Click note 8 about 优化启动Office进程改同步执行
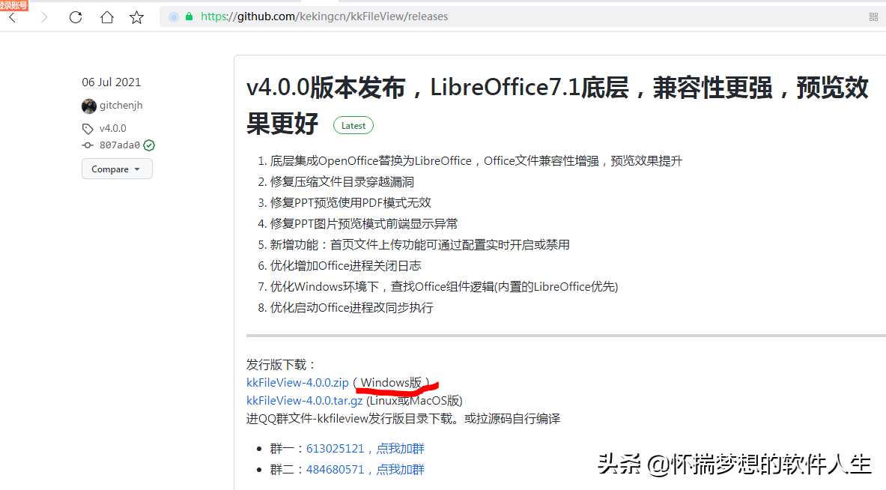This screenshot has width=886, height=490. point(351,308)
